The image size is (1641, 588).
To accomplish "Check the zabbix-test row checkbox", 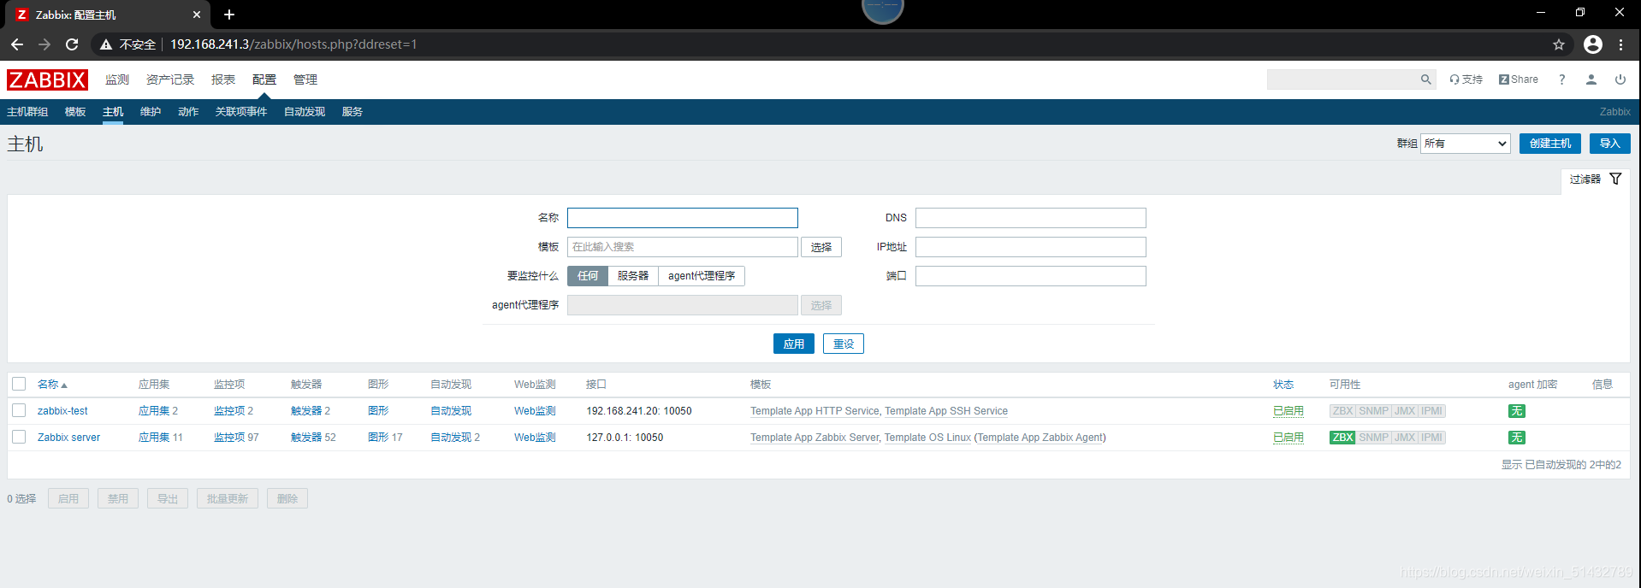I will [x=19, y=411].
